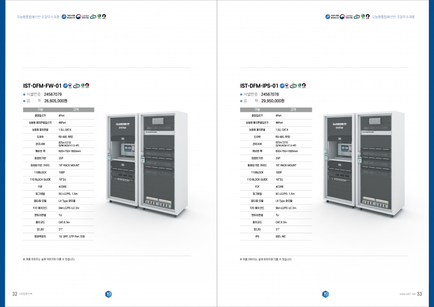Screen dimensions: 434x307
Task: Click the hexagon company logo on page 32
Action: click(x=109, y=294)
